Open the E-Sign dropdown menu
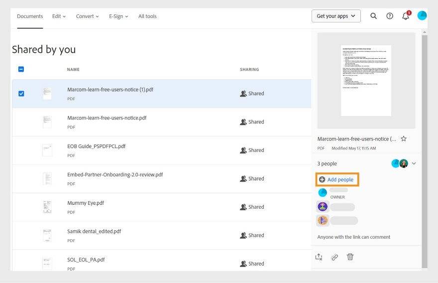Screen dimensions: 438x283 [x=118, y=16]
